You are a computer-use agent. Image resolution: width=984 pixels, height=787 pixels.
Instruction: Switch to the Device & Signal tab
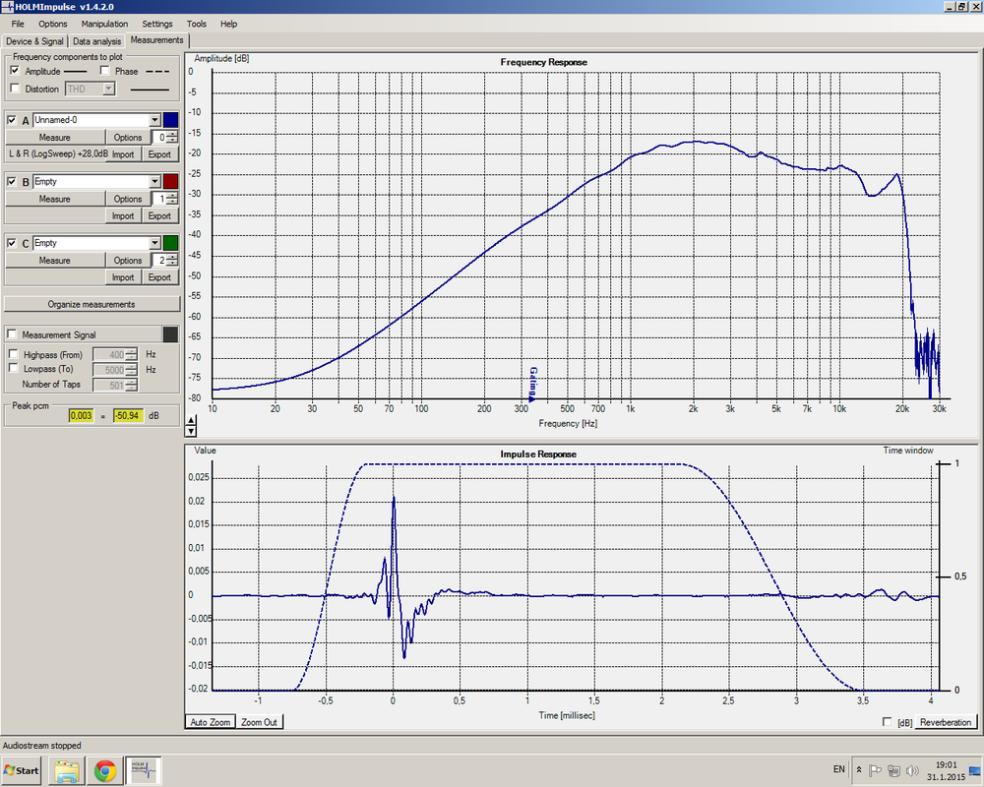coord(34,41)
